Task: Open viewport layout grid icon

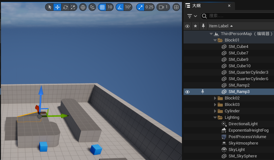Action: [176, 7]
